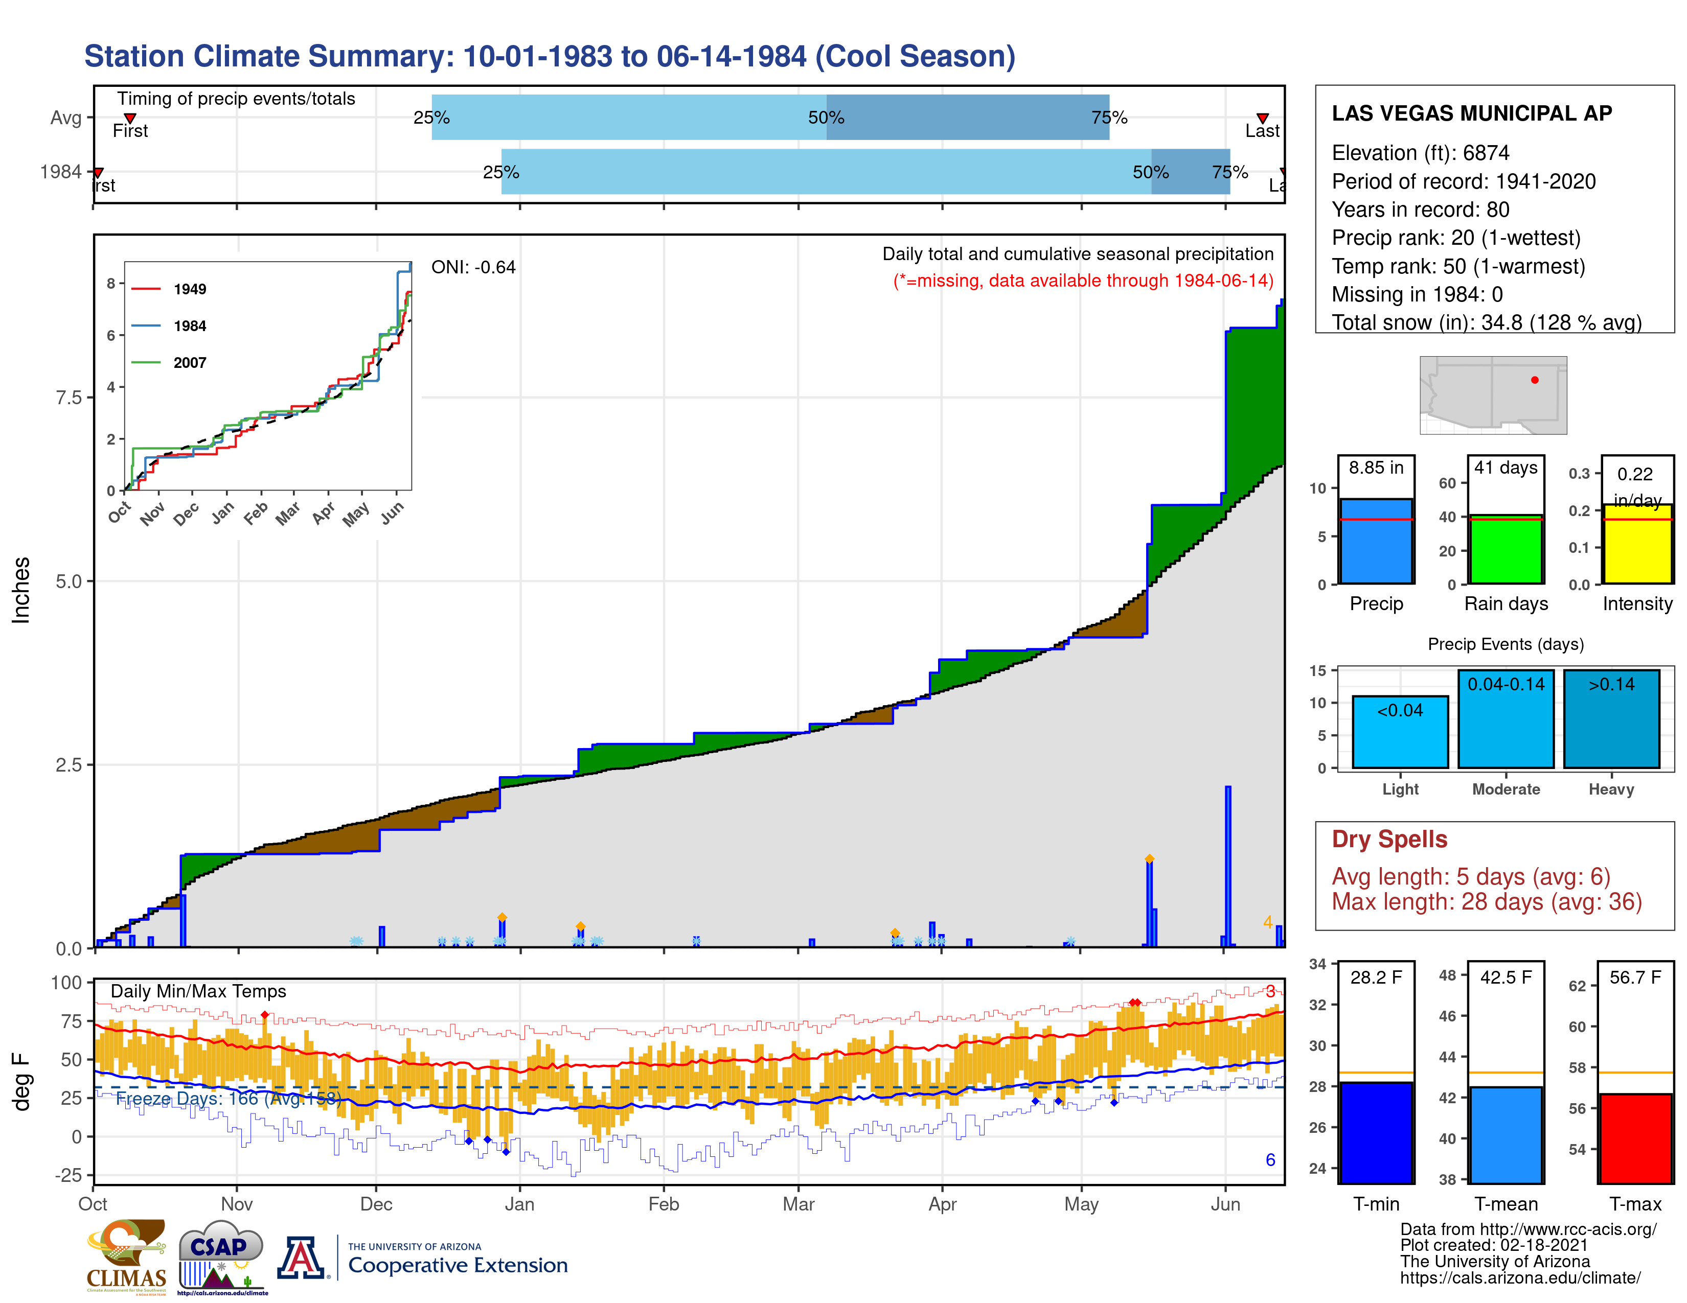Image resolution: width=1687 pixels, height=1303 pixels.
Task: Click 'Max length: 28 days (avg: 36)'
Action: click(1486, 901)
